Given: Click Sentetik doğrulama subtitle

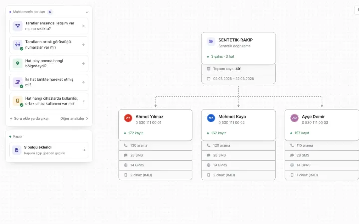Looking at the screenshot, I should 234,46.
